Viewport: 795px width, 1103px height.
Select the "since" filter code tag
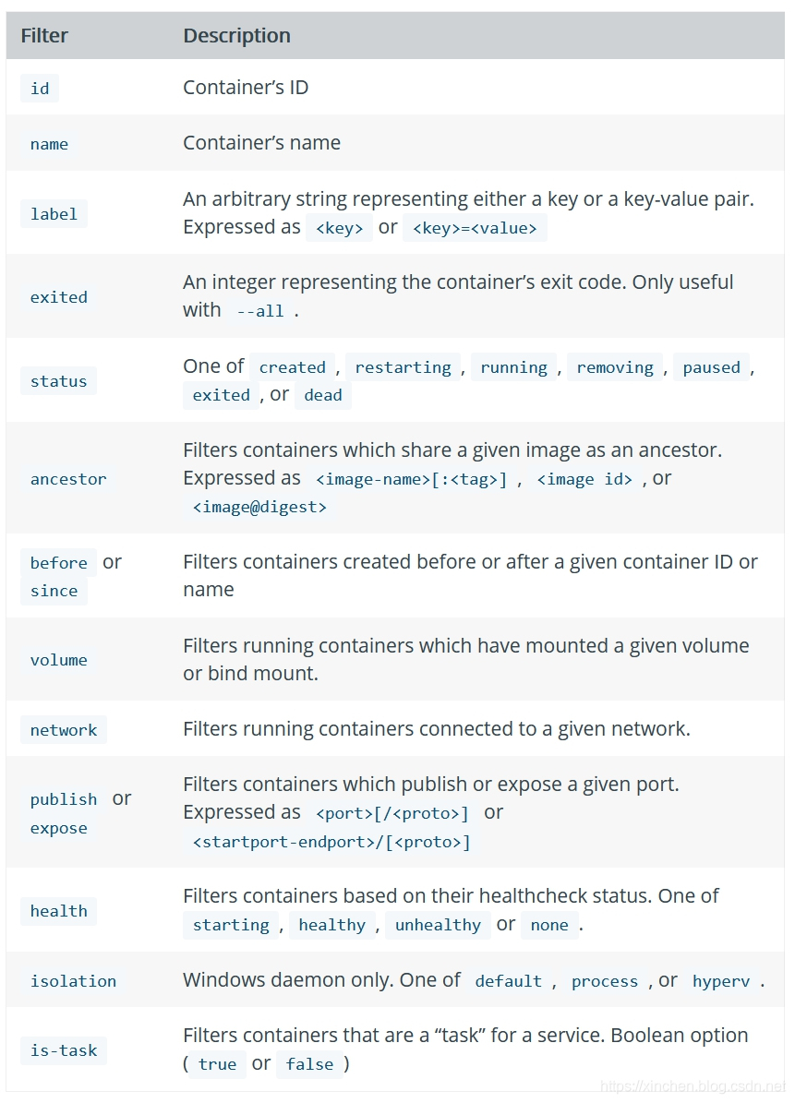54,591
